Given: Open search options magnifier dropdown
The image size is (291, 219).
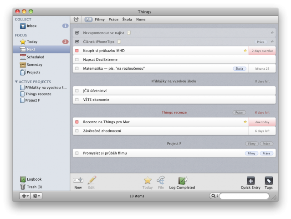Looking at the screenshot, I should pyautogui.click(x=214, y=196).
